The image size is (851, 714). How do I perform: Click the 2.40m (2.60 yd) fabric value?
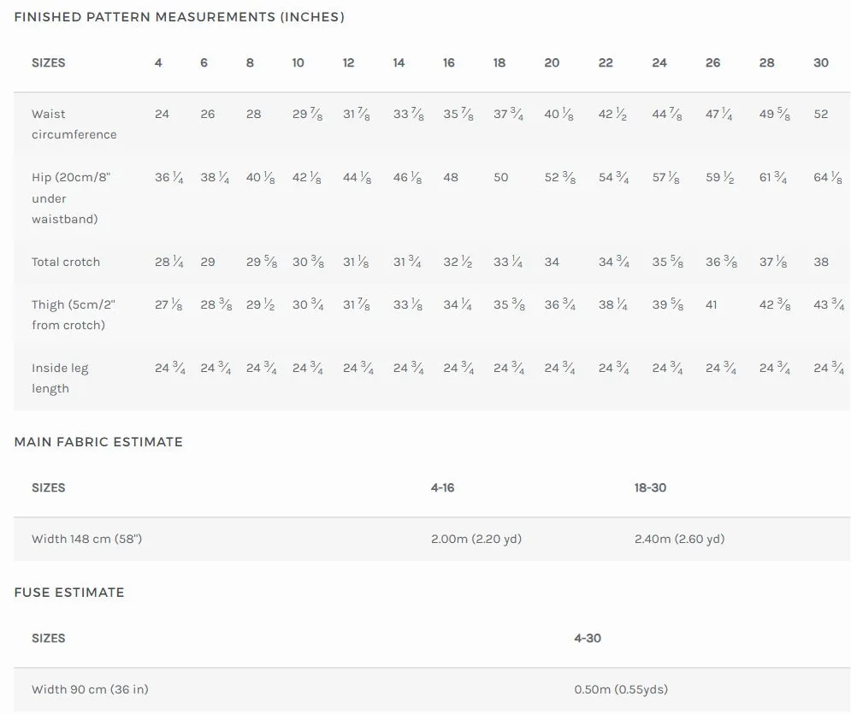coord(679,539)
